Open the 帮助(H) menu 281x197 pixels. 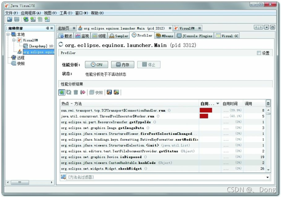97,13
